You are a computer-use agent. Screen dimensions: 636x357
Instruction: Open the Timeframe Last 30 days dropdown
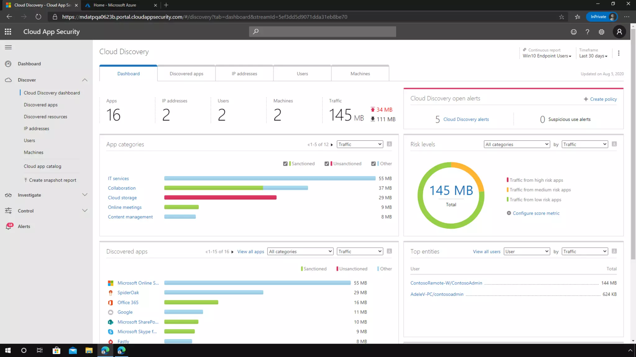pyautogui.click(x=593, y=56)
